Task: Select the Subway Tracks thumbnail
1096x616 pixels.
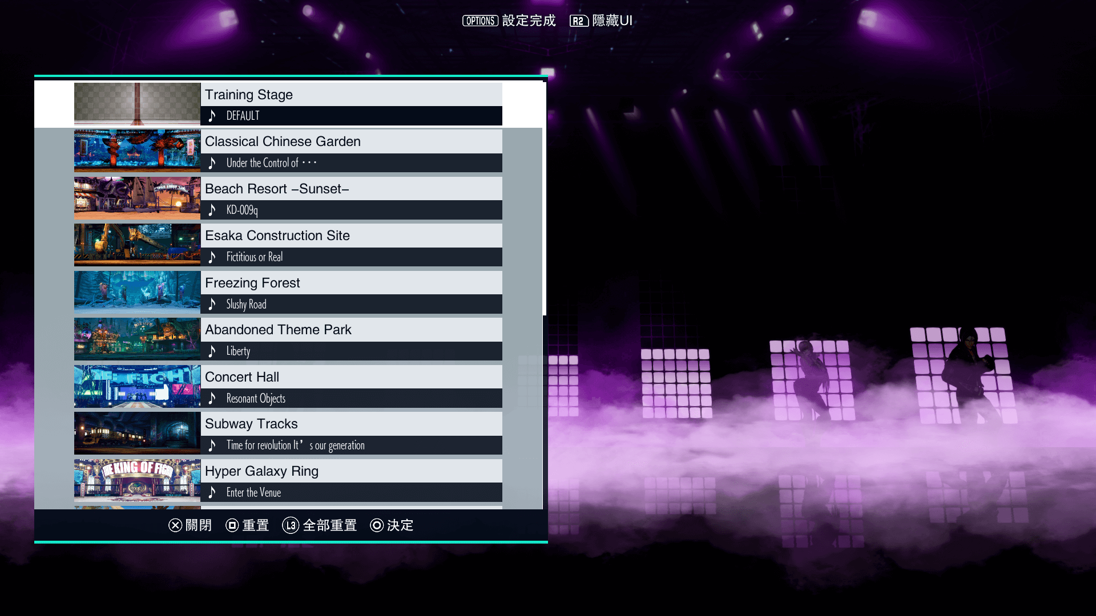Action: coord(138,433)
